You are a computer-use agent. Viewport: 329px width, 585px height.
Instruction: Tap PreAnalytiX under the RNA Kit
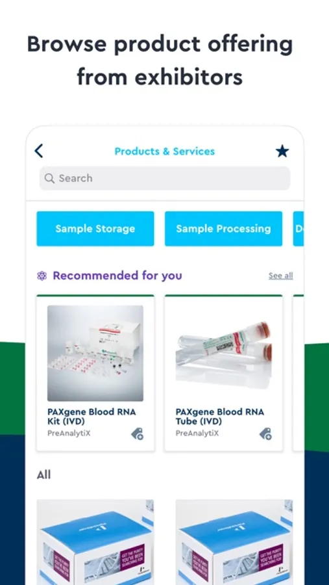click(69, 434)
